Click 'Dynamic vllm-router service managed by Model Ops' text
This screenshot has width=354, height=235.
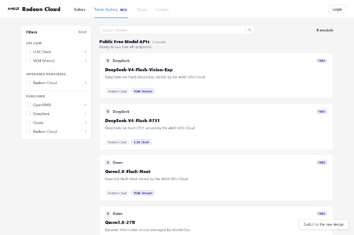point(148,230)
